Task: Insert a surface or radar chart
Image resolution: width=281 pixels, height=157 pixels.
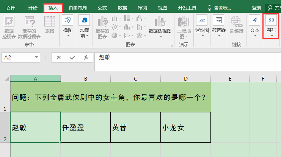Action: pos(141,36)
